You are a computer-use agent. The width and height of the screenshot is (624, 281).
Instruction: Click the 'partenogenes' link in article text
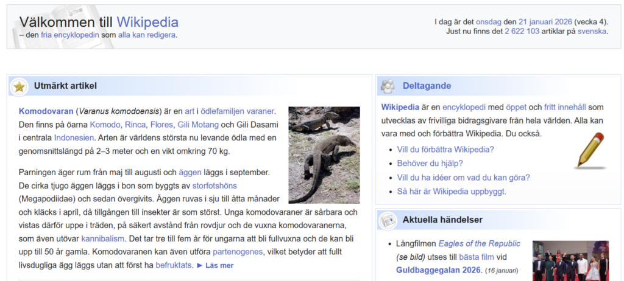(x=238, y=252)
